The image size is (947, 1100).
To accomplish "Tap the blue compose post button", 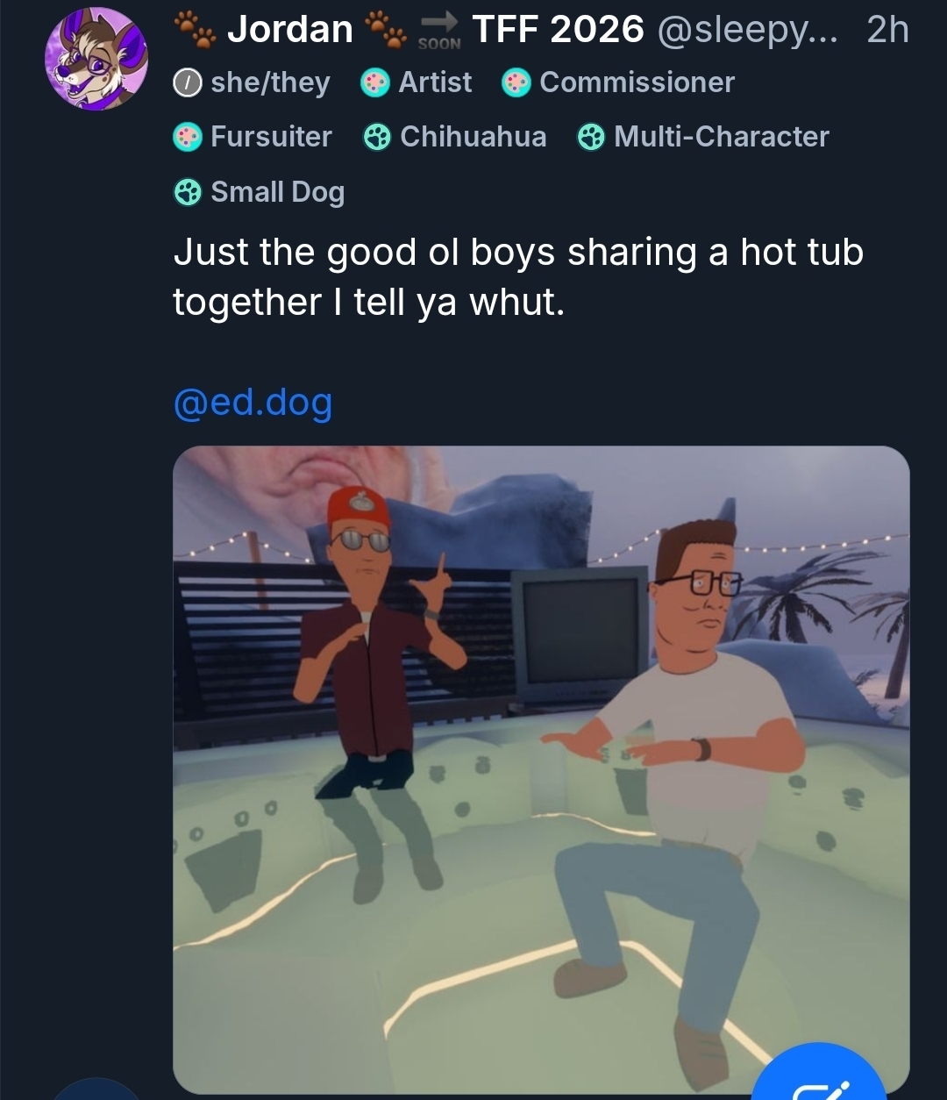I will [x=819, y=1075].
